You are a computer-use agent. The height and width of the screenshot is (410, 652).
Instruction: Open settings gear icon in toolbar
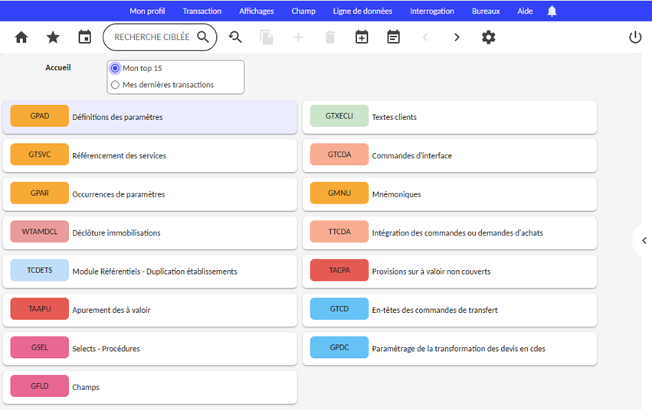pos(488,37)
